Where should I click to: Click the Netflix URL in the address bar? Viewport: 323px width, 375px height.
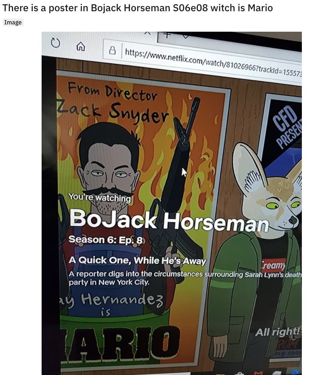pyautogui.click(x=211, y=63)
